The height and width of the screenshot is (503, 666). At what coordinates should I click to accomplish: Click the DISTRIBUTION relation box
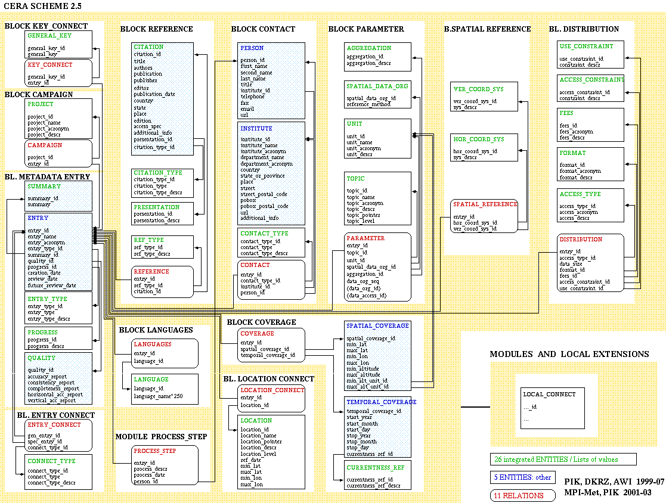[x=590, y=263]
